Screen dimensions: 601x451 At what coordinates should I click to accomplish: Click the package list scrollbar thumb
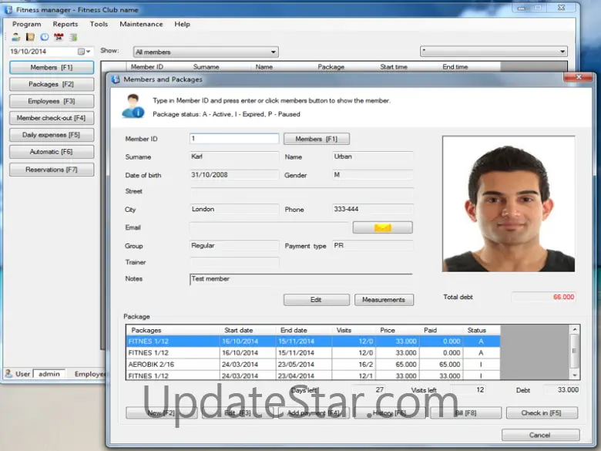coord(575,351)
